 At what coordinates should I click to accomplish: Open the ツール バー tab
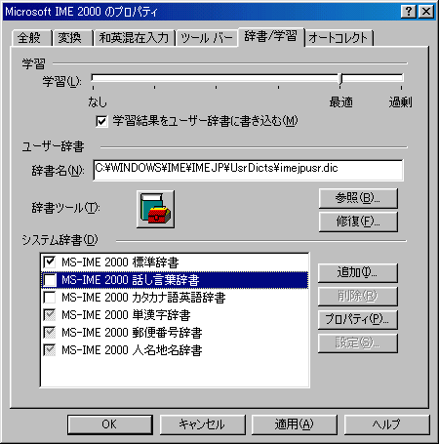[x=207, y=38]
